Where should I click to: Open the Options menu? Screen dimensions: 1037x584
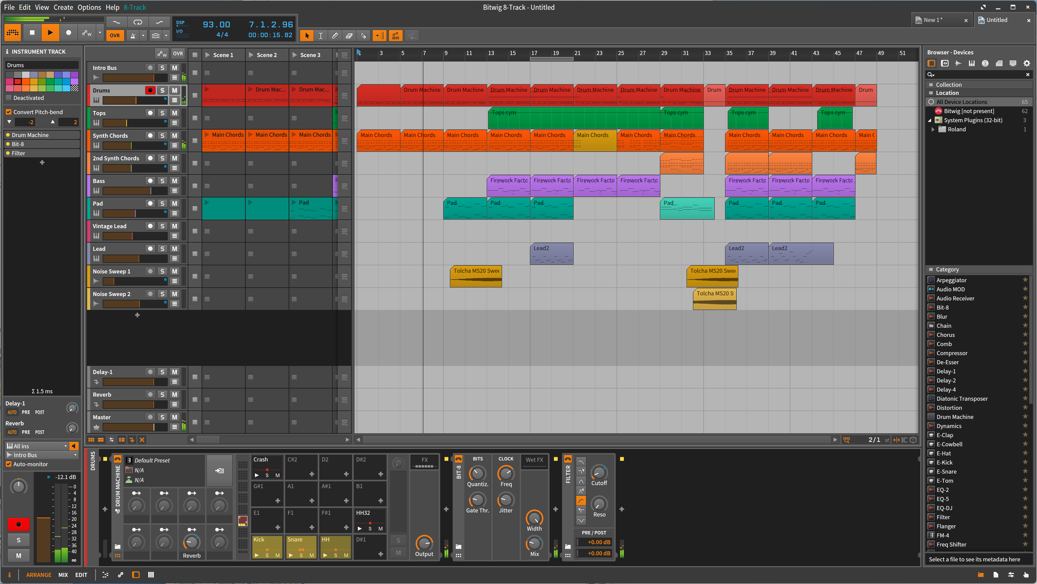tap(89, 7)
